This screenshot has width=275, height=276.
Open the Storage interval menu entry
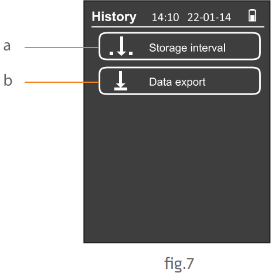[x=179, y=46]
